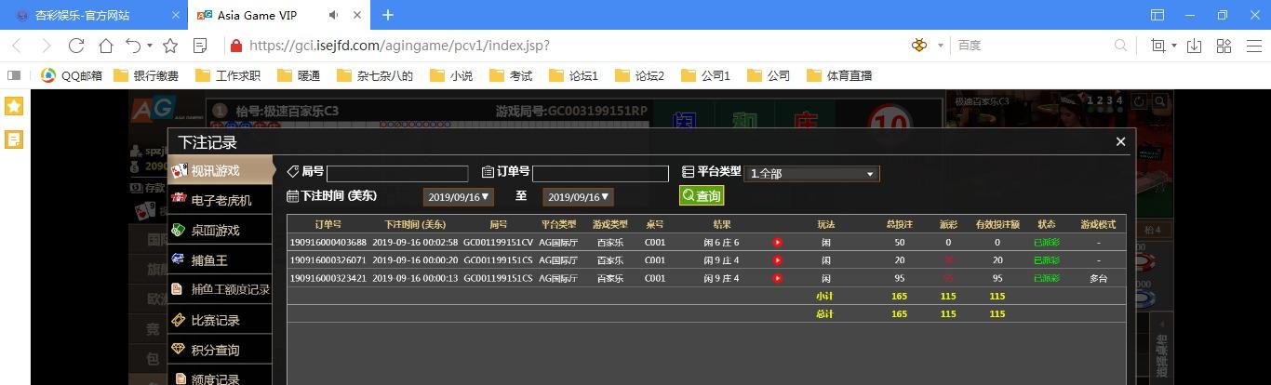Click the yellow favorites star sidebar icon

pyautogui.click(x=14, y=106)
